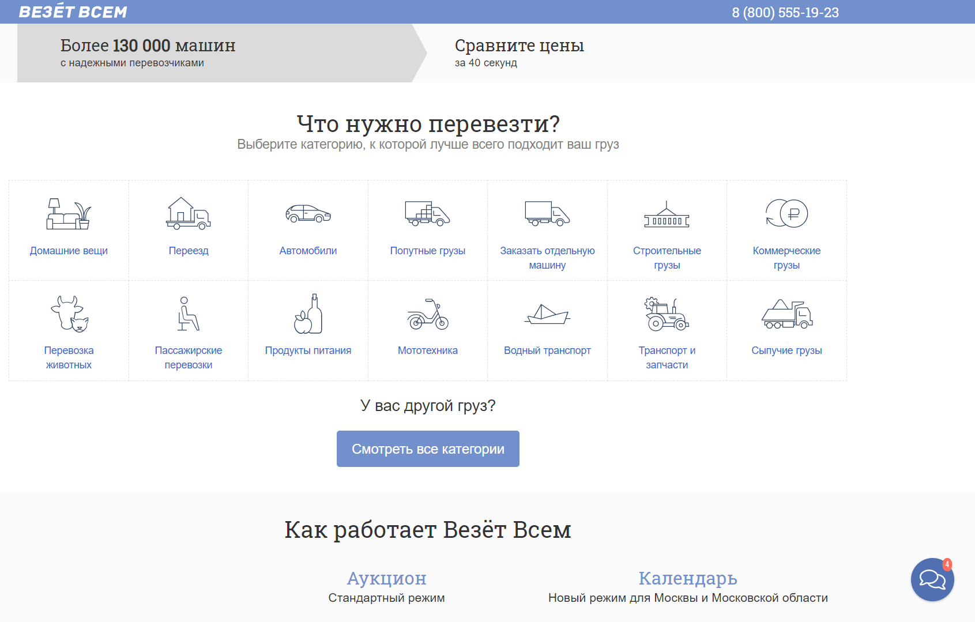Select the Автомобили category link
975x622 pixels.
[308, 251]
